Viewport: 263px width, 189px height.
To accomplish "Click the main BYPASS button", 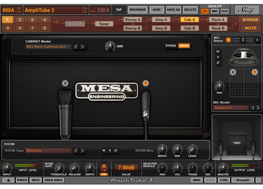I will [x=250, y=20].
